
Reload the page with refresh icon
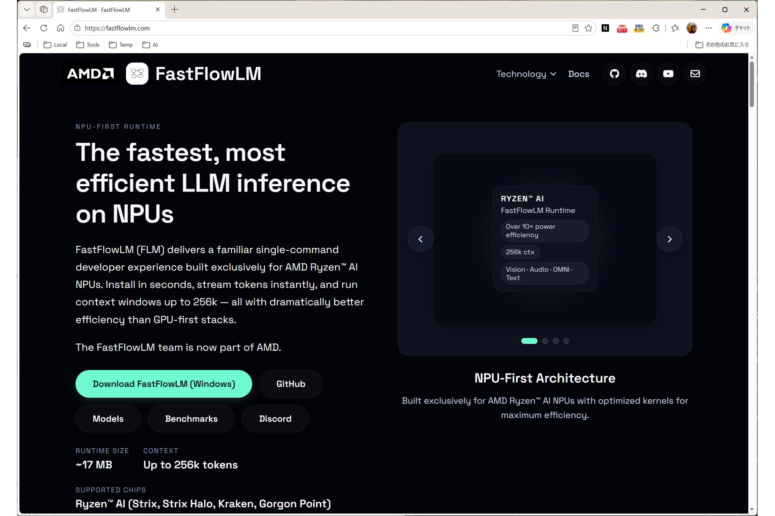click(x=44, y=28)
